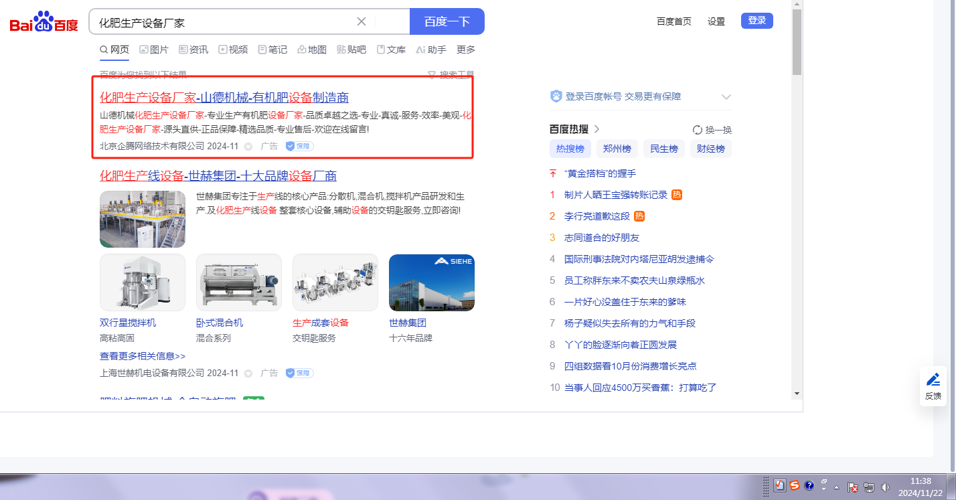The width and height of the screenshot is (956, 500).
Task: Click the 换一换 refresh icon
Action: pos(698,130)
